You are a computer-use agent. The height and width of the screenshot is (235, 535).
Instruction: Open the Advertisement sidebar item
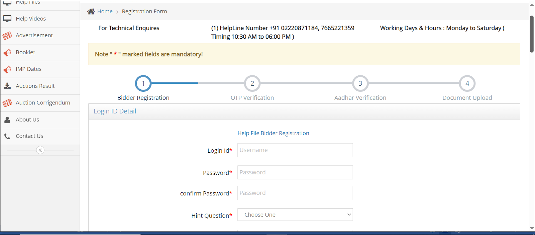[40, 36]
